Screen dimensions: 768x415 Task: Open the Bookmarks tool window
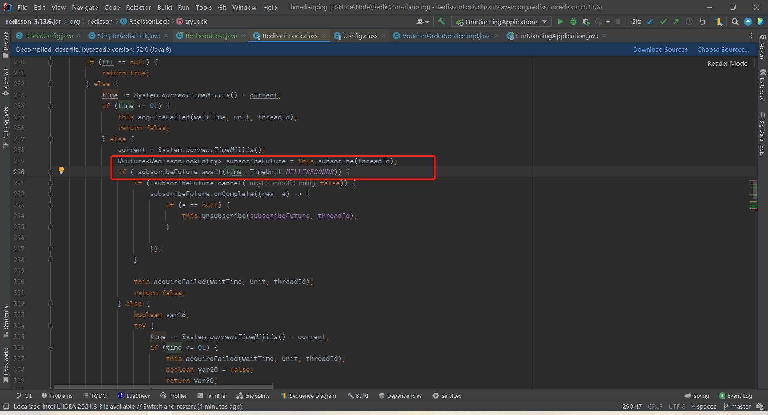(6, 365)
